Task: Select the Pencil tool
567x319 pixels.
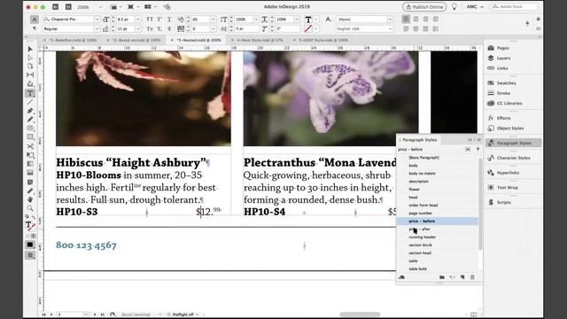Action: [x=30, y=120]
